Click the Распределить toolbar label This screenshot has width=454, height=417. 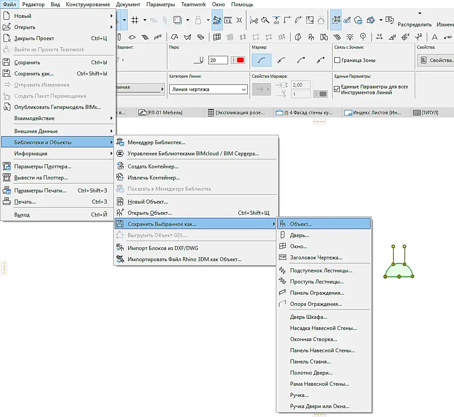click(415, 24)
